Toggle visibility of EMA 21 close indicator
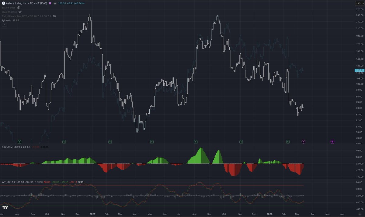Viewport: 365px width, 217px height. 20,12
